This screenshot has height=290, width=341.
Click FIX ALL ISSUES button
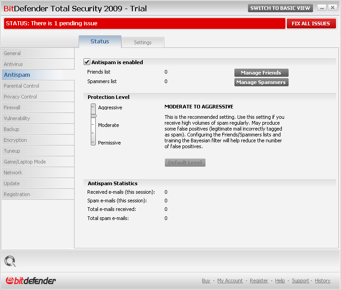[311, 23]
